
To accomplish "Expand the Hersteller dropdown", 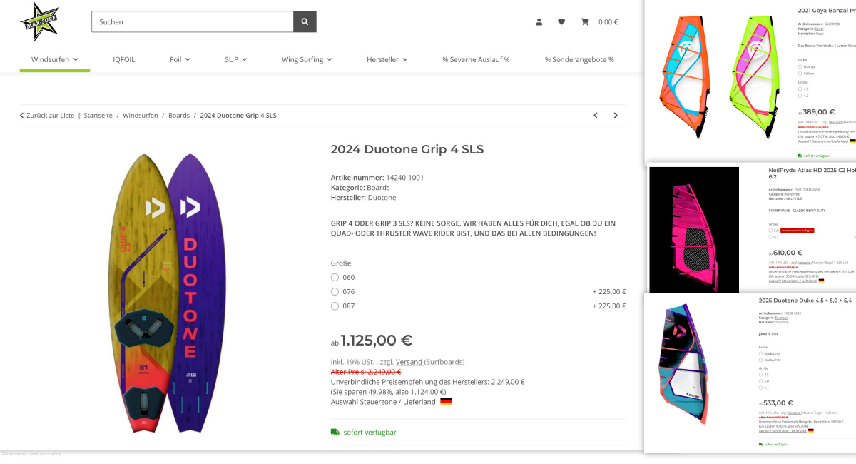I will click(x=387, y=60).
